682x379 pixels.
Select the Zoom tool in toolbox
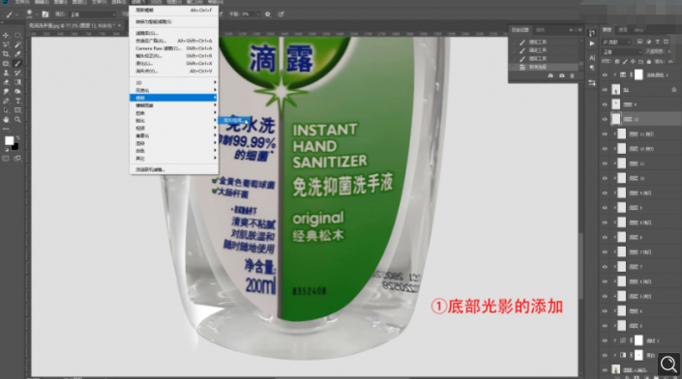point(17,120)
